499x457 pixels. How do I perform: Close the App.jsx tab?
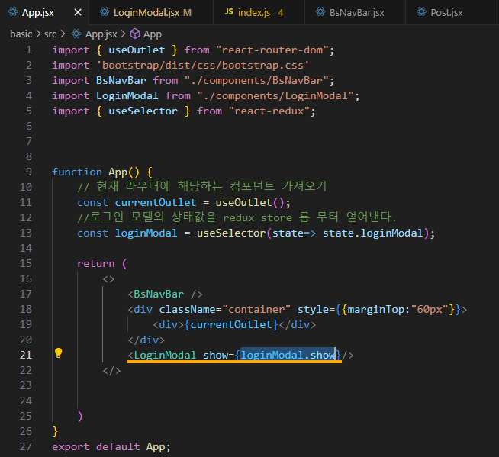(x=78, y=12)
